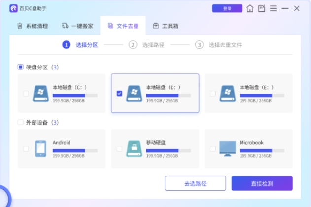Click the Microbook 199.9GB / 256GB text
311x207 pixels.
pos(256,156)
